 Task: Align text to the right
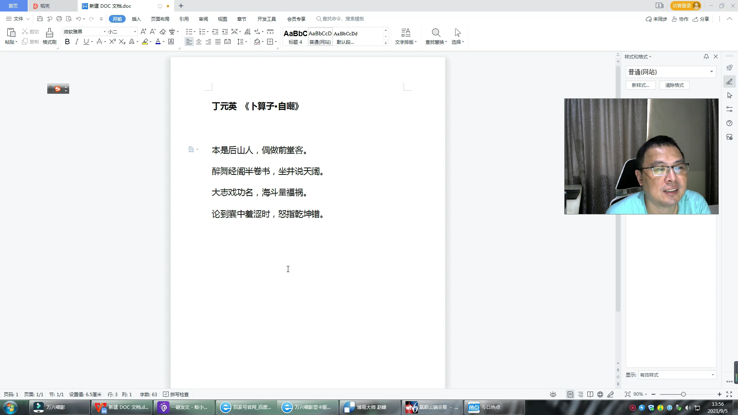(x=208, y=42)
